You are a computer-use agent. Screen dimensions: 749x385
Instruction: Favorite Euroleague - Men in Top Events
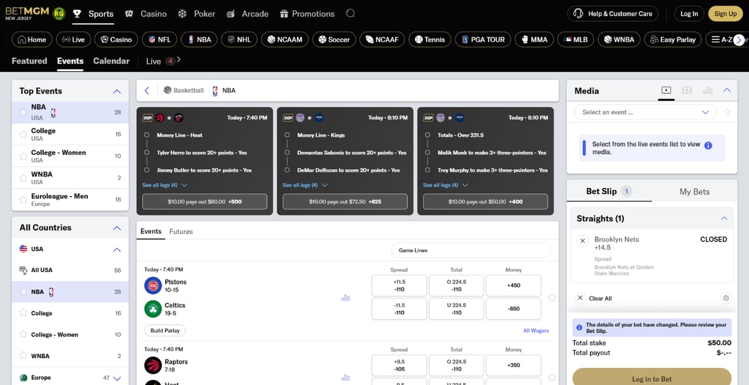tap(23, 200)
